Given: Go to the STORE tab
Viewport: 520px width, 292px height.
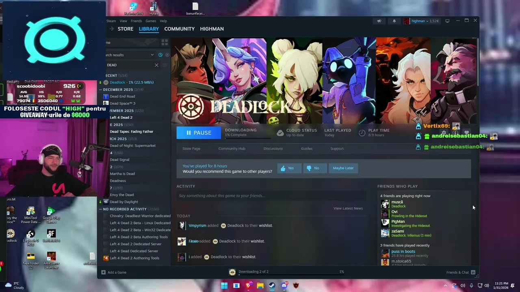Looking at the screenshot, I should (126, 29).
